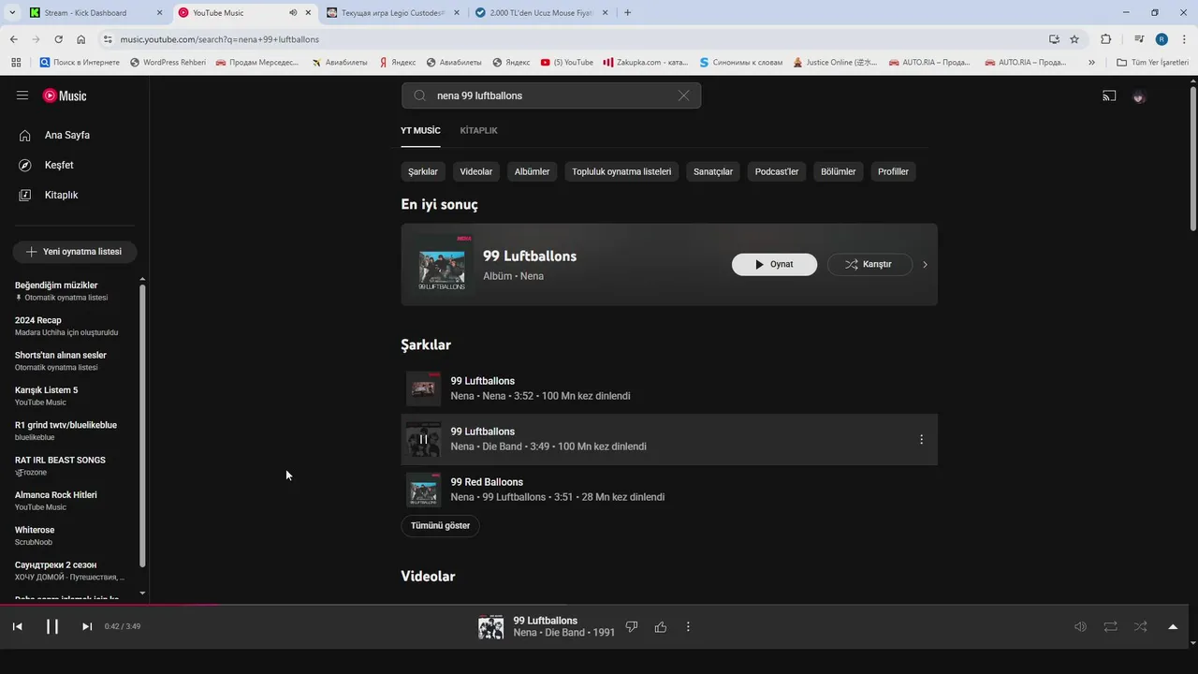
Task: Open the account avatar menu
Action: click(x=1139, y=96)
